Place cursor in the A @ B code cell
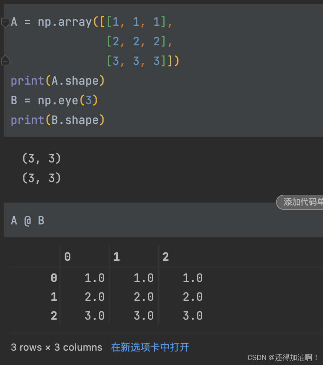323x365 pixels. point(163,220)
